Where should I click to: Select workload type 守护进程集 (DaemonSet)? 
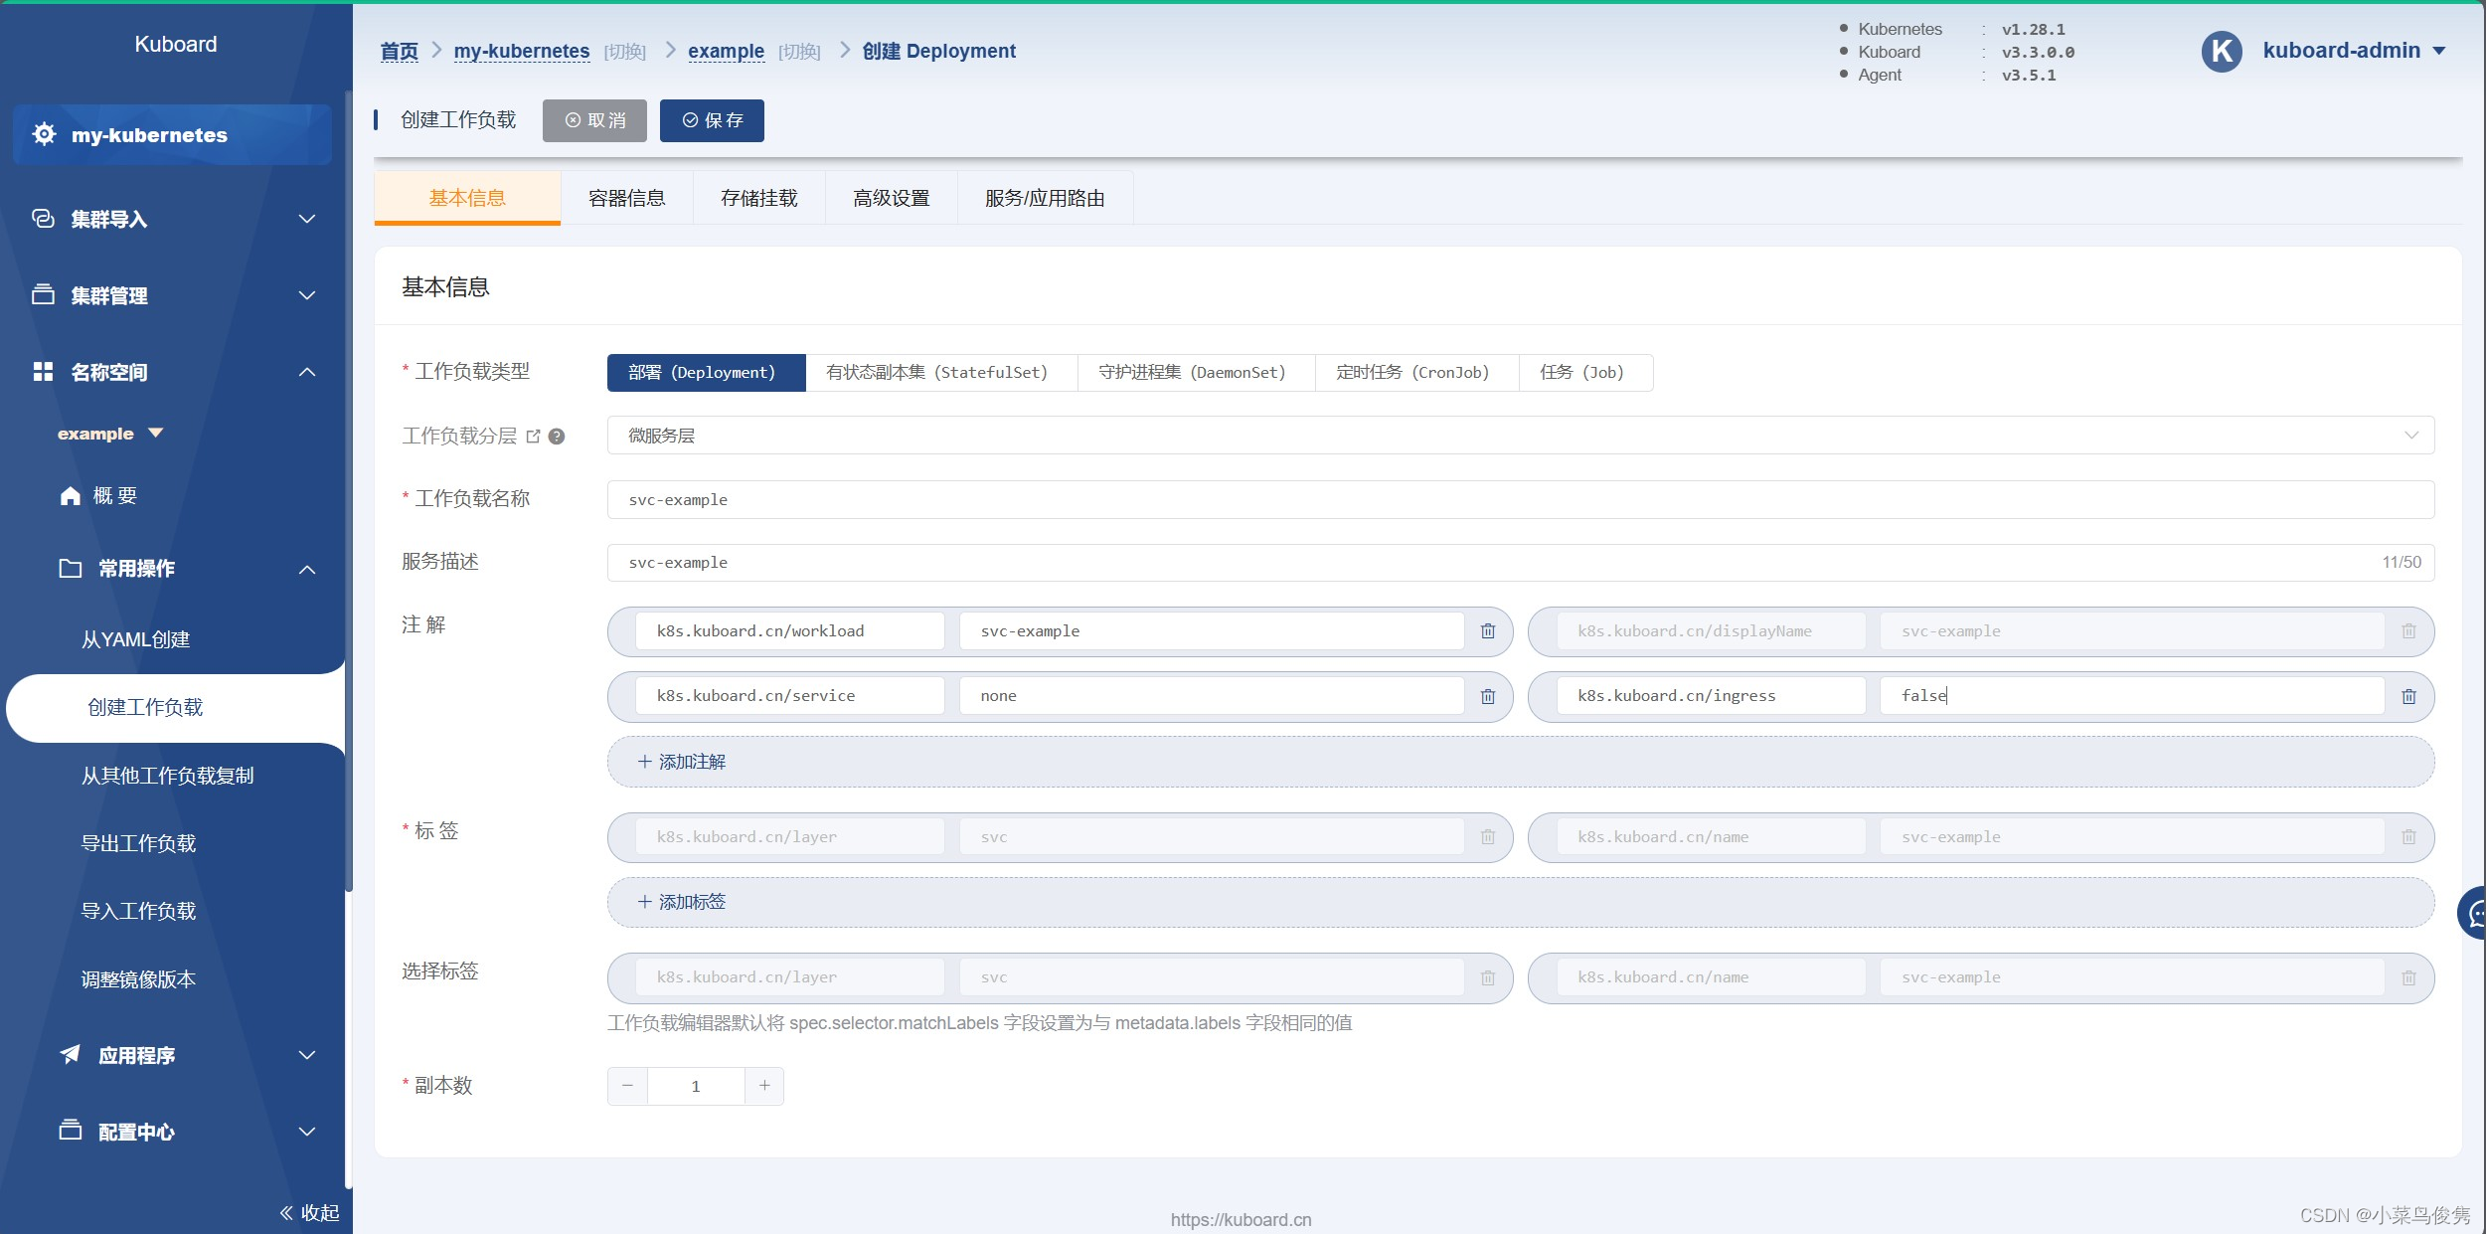click(x=1196, y=373)
